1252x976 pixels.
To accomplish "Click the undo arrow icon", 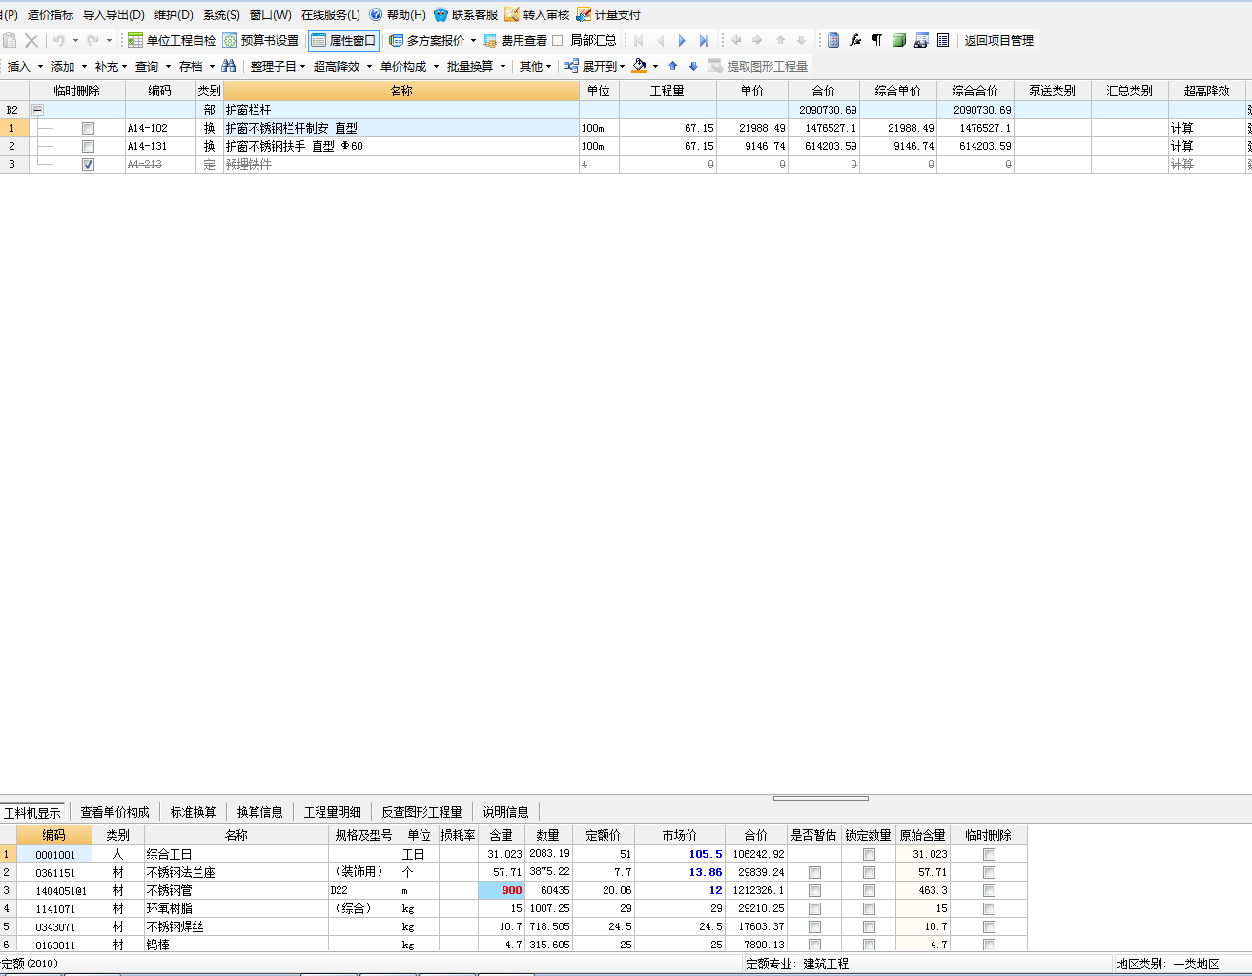I will [x=59, y=40].
